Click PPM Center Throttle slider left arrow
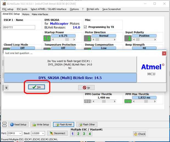Image resolution: width=170 pixels, height=142 pixels. tap(93, 101)
